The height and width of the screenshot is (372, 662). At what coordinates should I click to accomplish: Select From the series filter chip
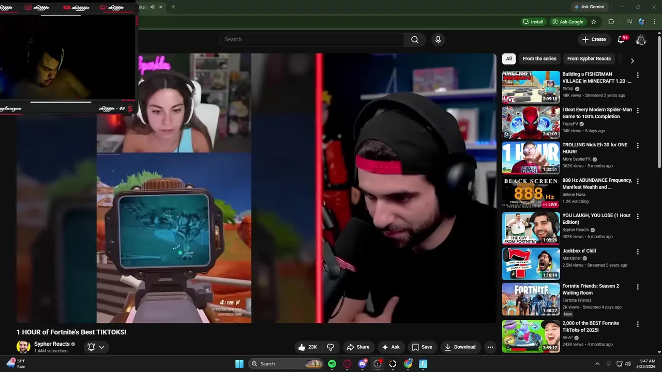click(539, 58)
